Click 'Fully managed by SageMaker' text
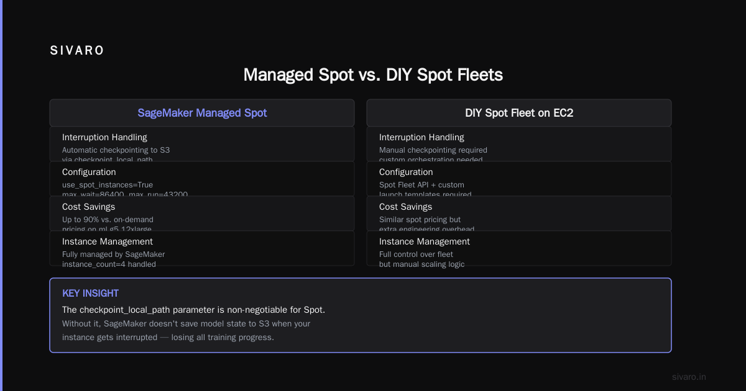Image resolution: width=746 pixels, height=391 pixels. click(113, 254)
